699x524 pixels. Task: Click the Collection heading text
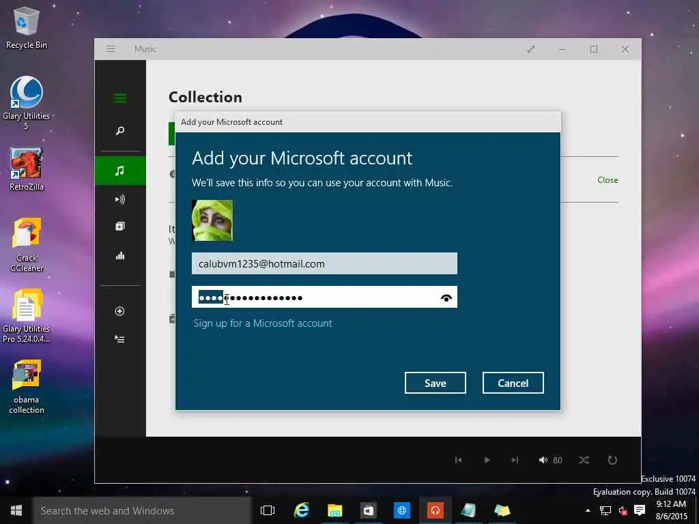click(205, 97)
